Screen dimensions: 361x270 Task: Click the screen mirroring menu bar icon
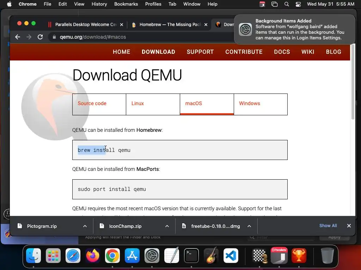pos(274,4)
